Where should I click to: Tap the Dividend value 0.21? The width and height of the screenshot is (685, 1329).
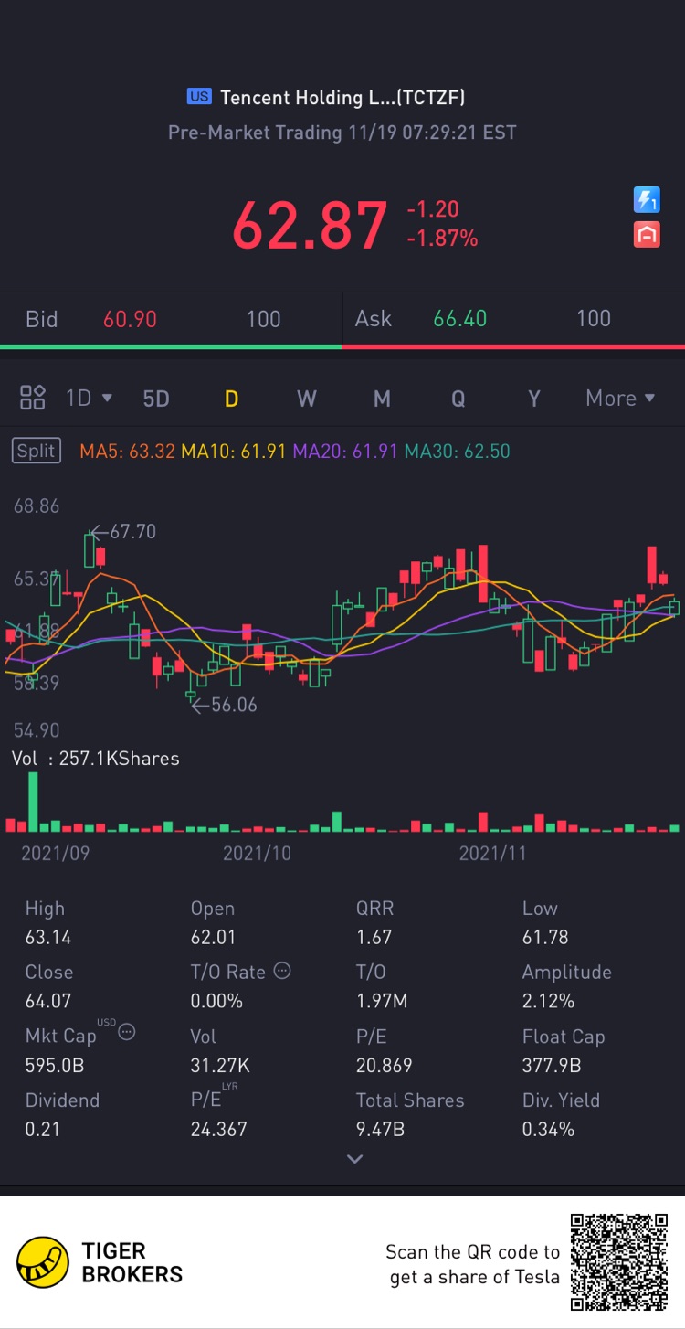42,1129
